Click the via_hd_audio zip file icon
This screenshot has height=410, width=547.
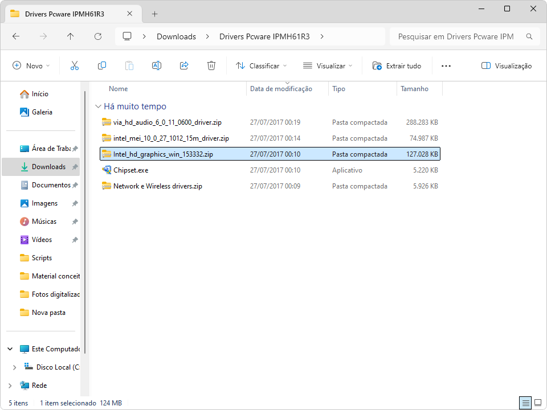pyautogui.click(x=107, y=122)
